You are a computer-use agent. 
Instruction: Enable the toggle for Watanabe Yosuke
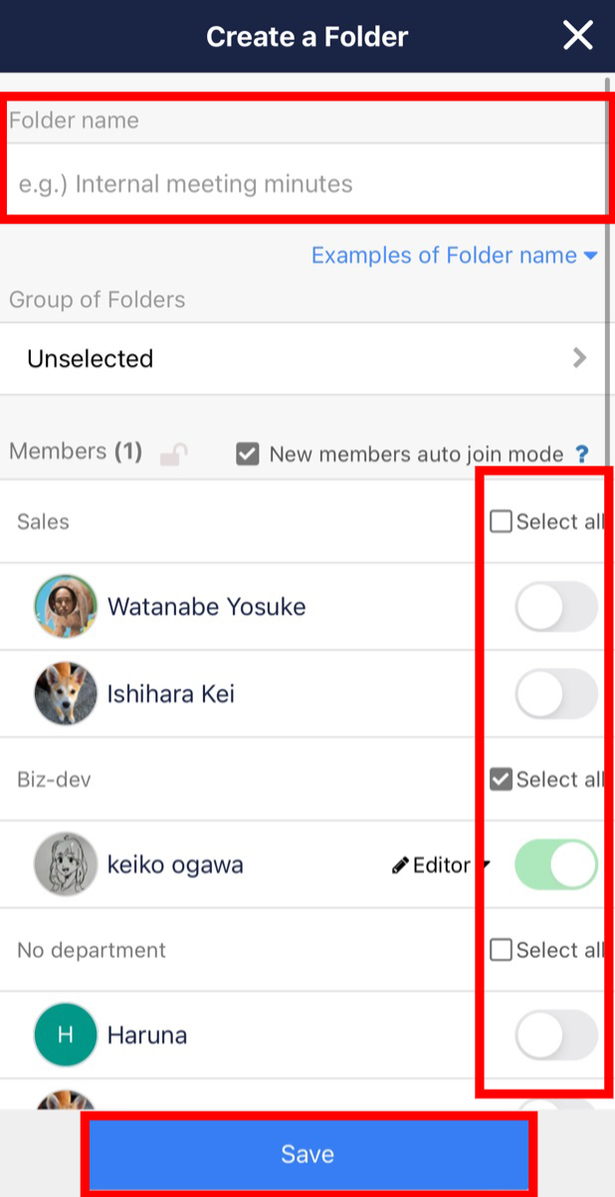(x=556, y=606)
